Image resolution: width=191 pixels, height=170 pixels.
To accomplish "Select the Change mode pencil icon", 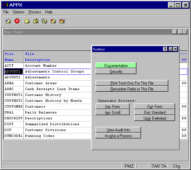I will [36, 21].
